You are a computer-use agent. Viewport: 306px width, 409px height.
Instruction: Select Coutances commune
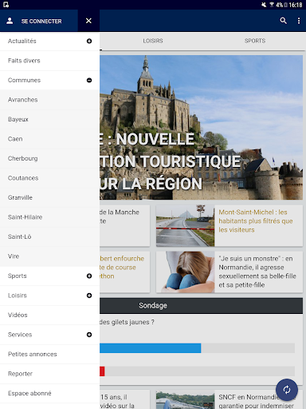point(49,178)
